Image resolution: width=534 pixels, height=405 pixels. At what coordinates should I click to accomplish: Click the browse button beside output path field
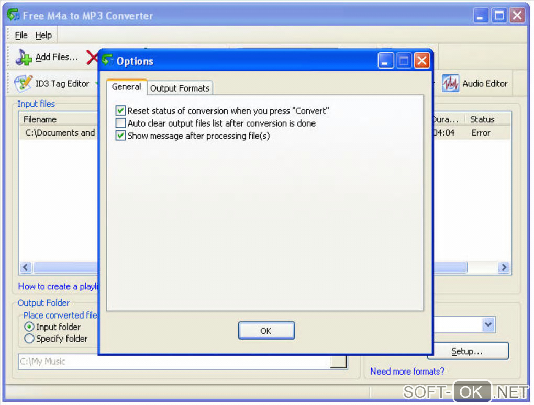point(339,362)
